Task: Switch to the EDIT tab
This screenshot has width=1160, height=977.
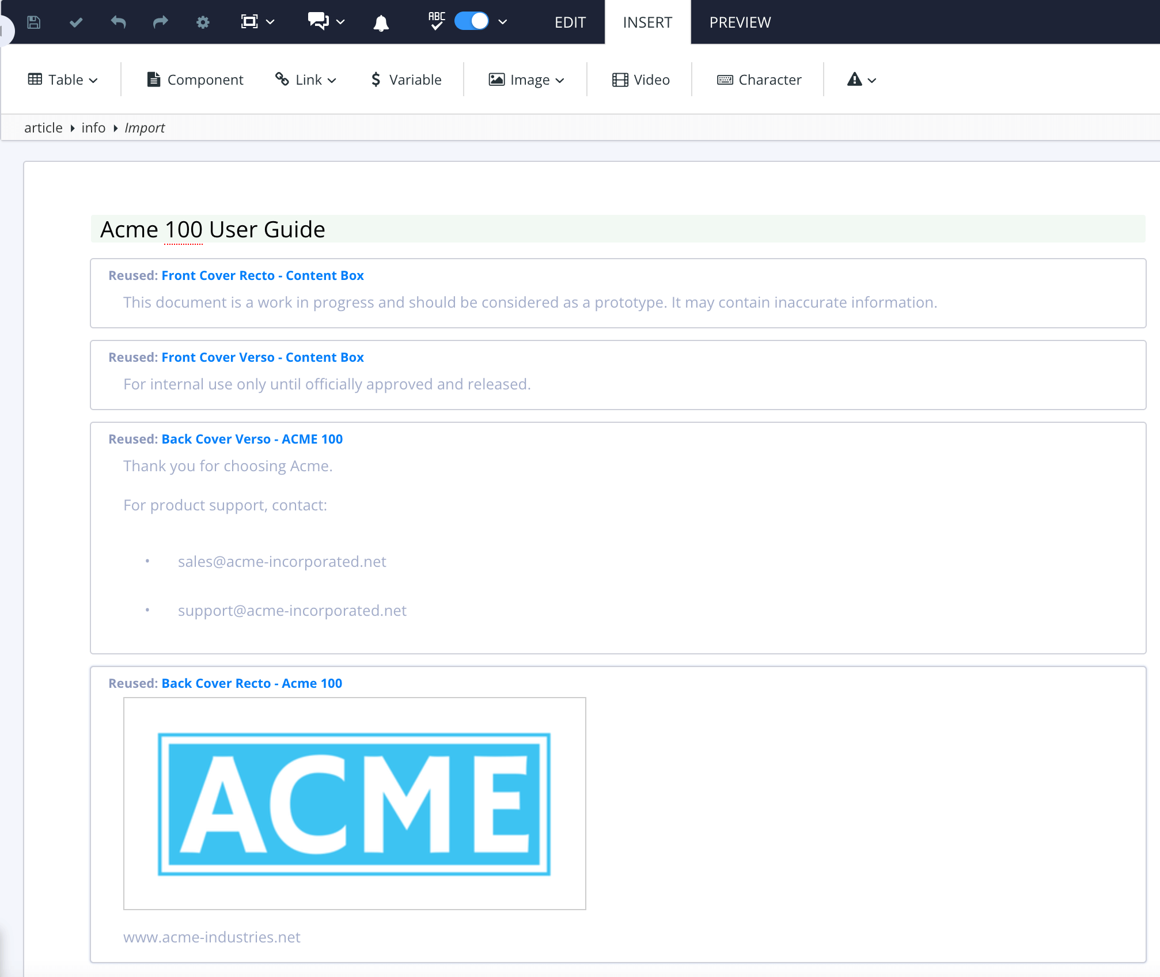Action: coord(570,22)
